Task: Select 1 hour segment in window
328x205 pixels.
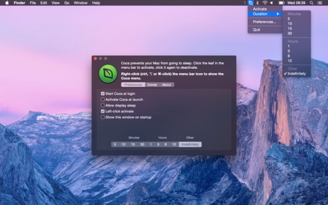Action: pos(150,144)
